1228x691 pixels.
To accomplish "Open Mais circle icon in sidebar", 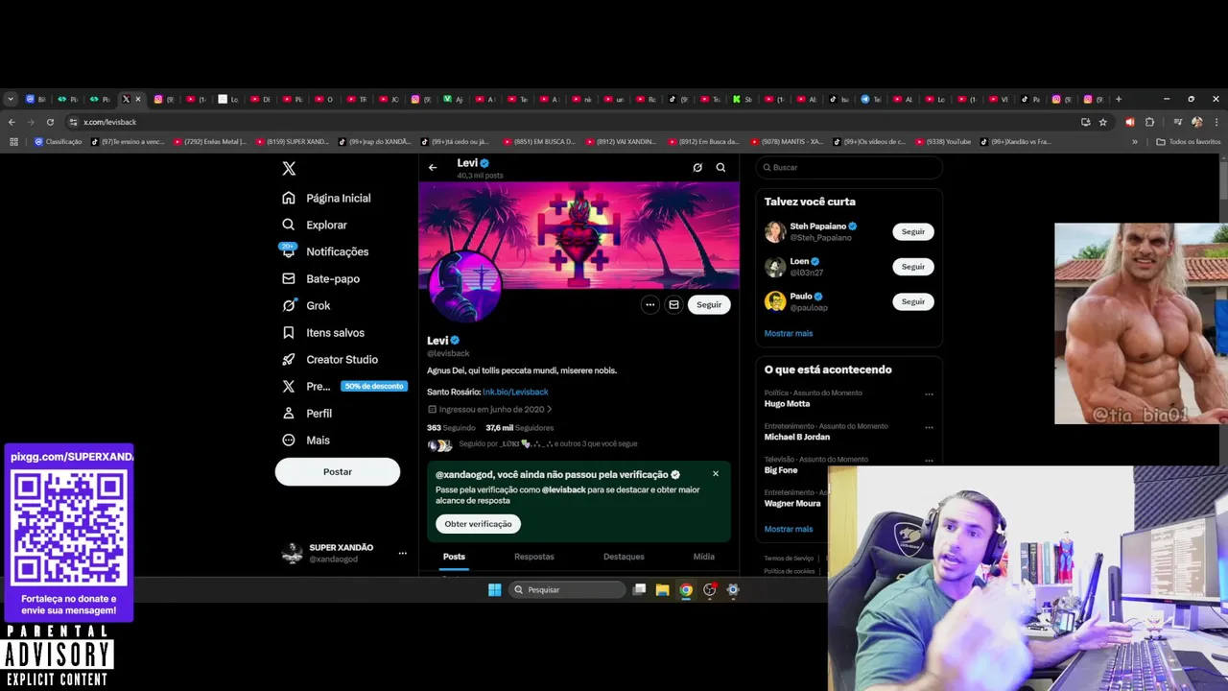I will [x=289, y=440].
